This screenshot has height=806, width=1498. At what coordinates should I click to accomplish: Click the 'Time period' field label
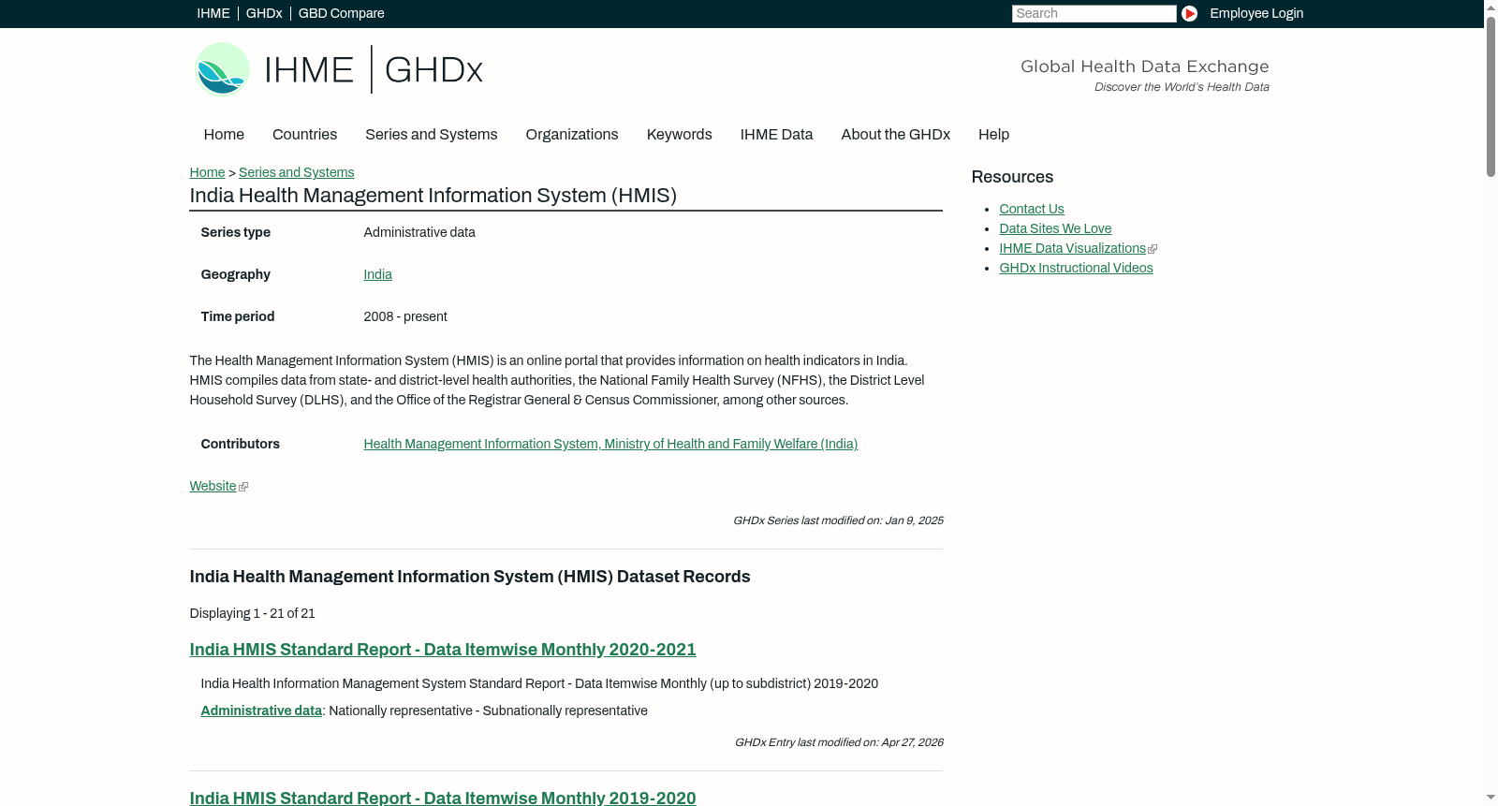[238, 316]
